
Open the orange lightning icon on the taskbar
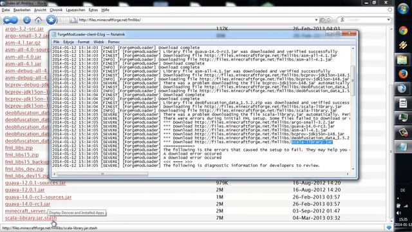tap(403, 45)
